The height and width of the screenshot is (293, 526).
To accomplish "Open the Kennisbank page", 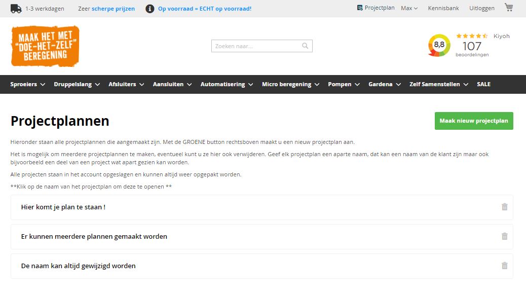I will click(443, 8).
